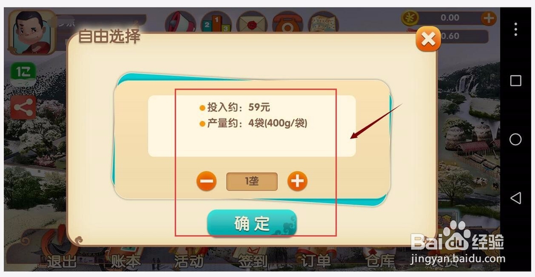
Task: Close the 自由选择 dialog with orange X
Action: pos(428,39)
